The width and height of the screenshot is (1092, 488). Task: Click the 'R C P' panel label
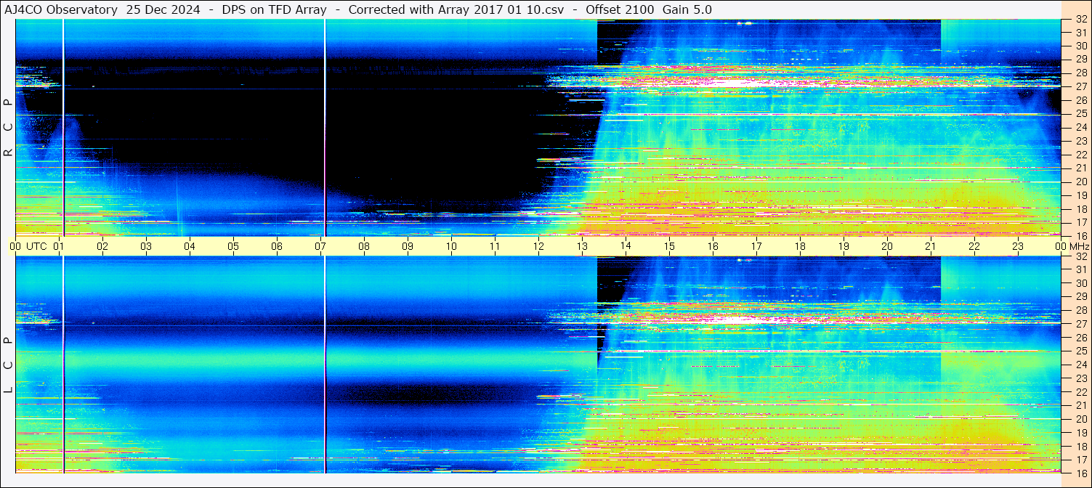8,128
